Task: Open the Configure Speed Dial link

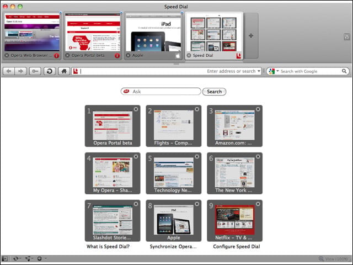Action: (237, 247)
